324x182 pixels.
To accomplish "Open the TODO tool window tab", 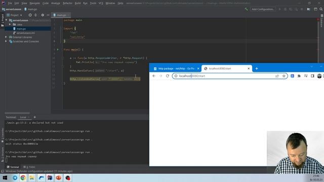I will [x=29, y=167].
